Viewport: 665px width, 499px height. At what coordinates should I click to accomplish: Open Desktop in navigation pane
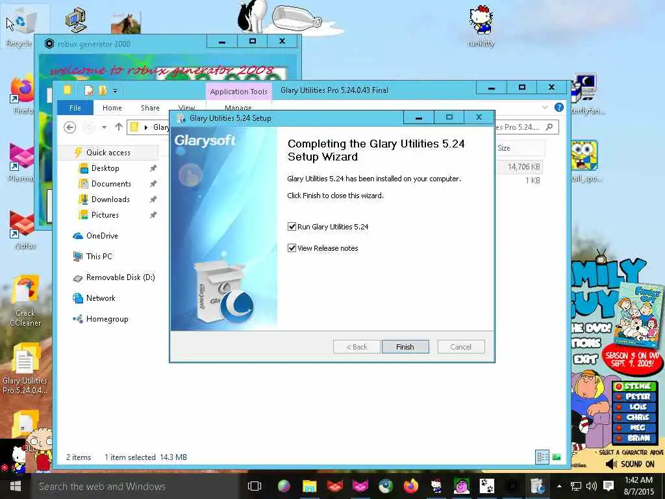pyautogui.click(x=105, y=168)
